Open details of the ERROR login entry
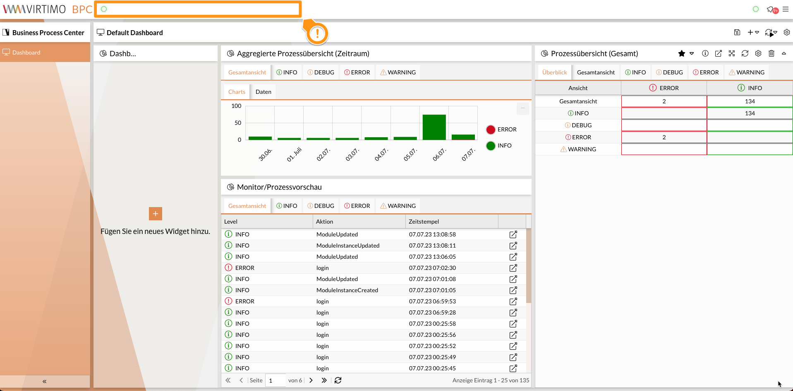The width and height of the screenshot is (793, 391). click(x=513, y=268)
